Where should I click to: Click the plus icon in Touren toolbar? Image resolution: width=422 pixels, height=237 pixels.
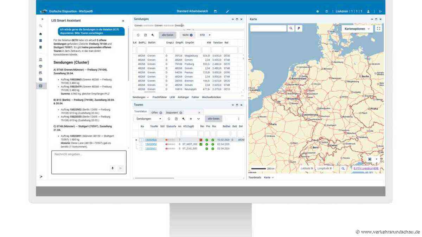click(191, 119)
